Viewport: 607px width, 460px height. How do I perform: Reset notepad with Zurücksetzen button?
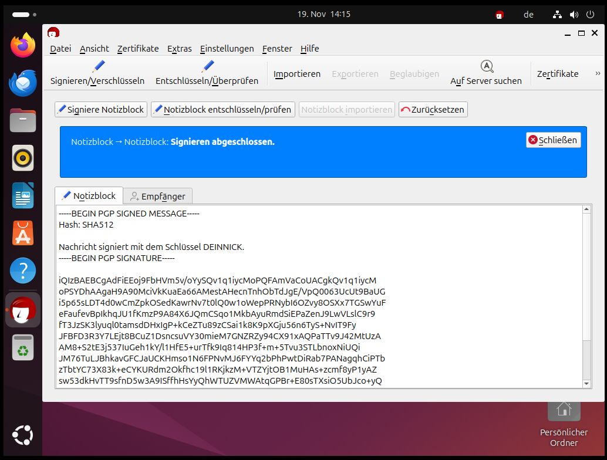pyautogui.click(x=433, y=110)
